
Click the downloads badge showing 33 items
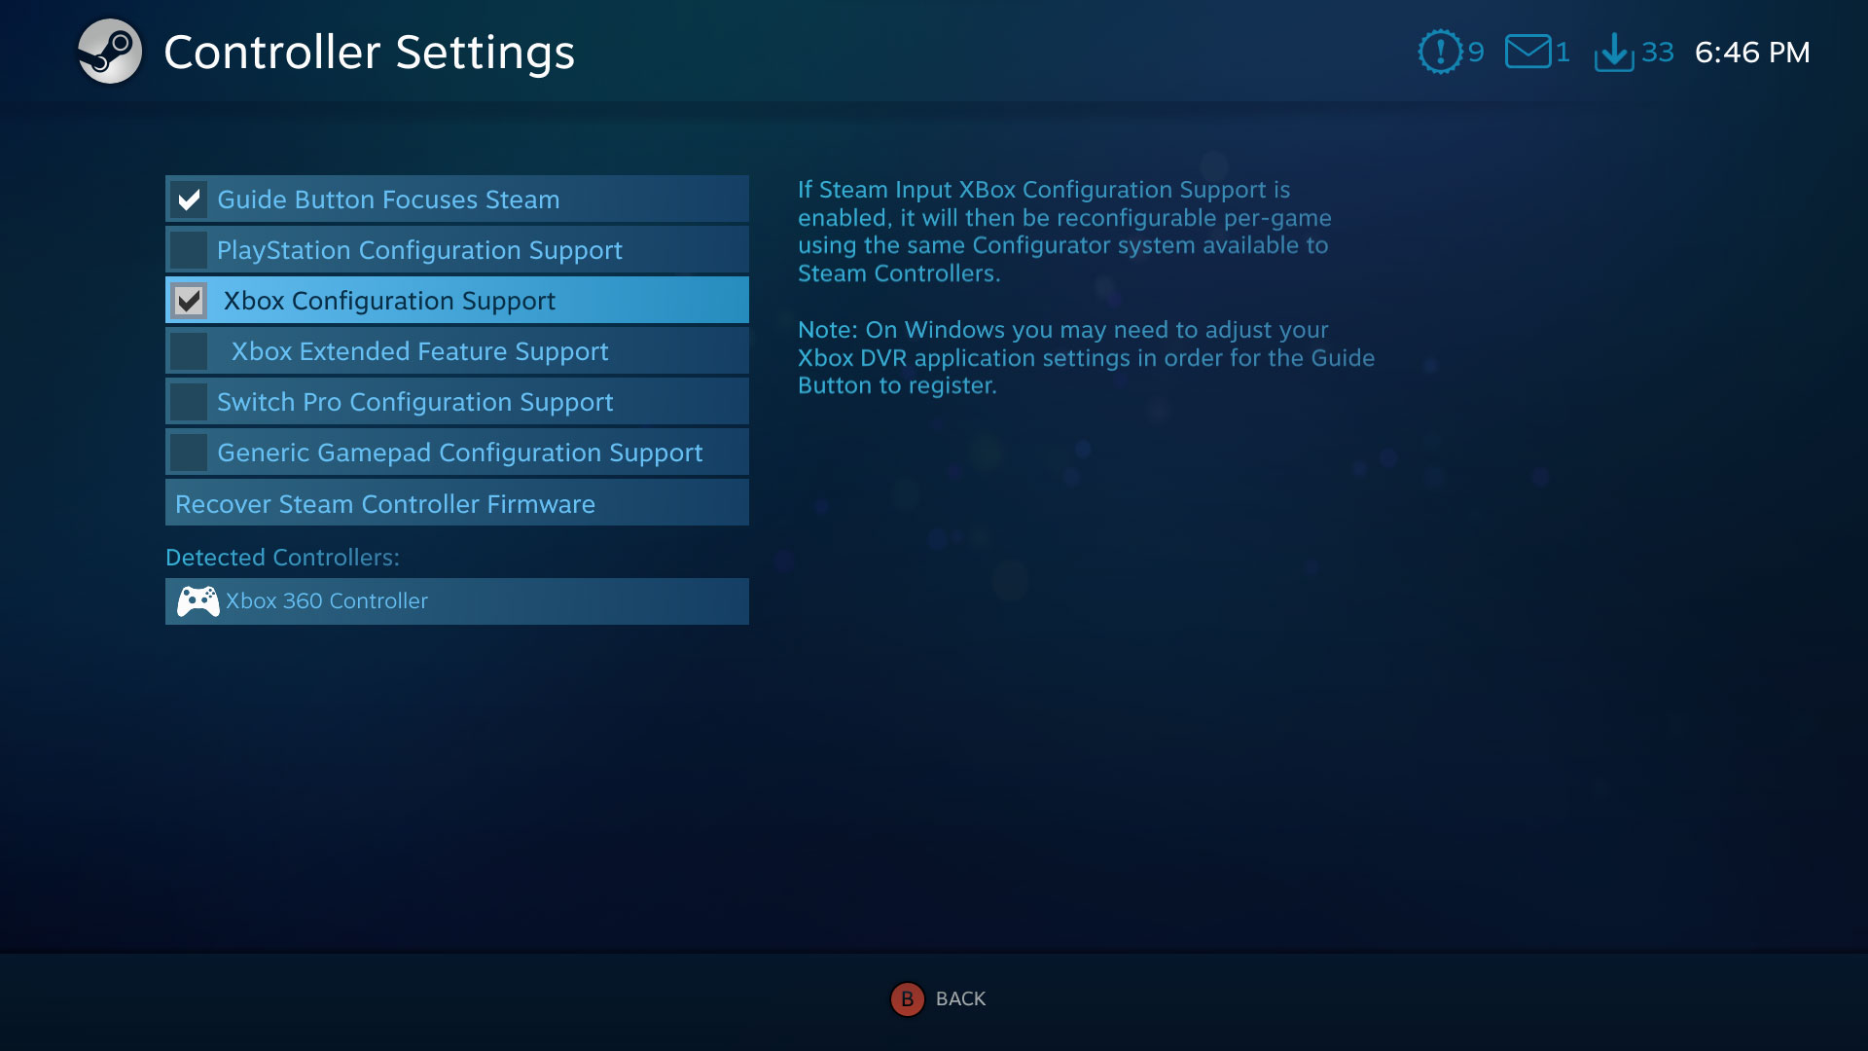click(1635, 53)
